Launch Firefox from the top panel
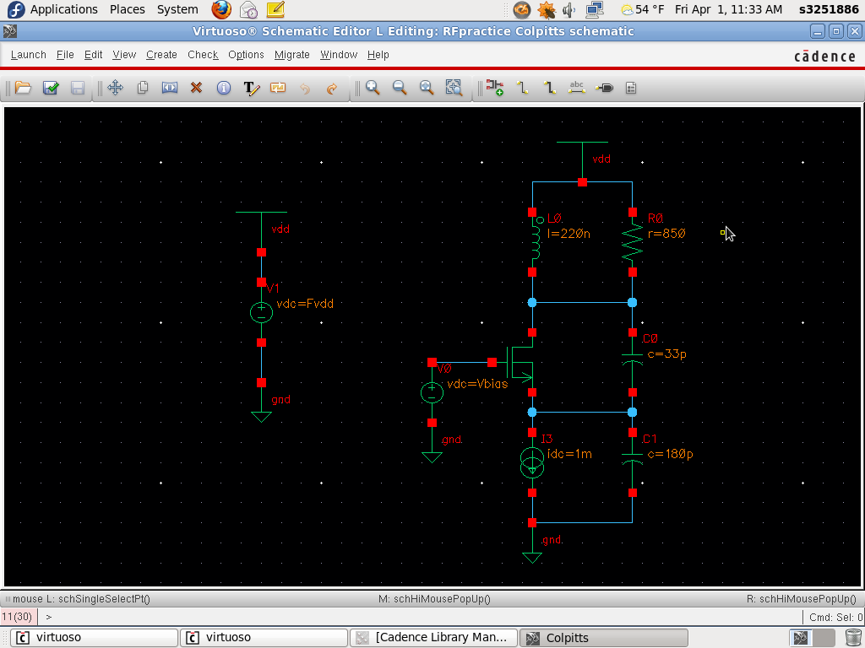This screenshot has height=648, width=865. coord(221,10)
